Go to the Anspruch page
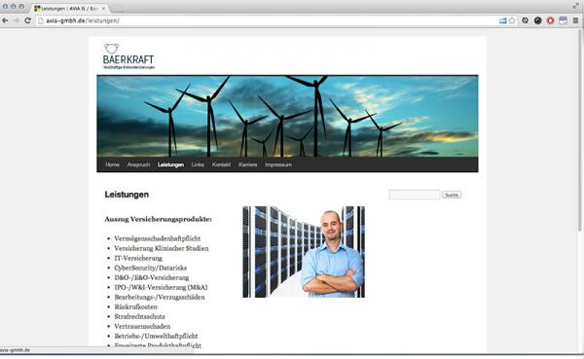 point(138,164)
